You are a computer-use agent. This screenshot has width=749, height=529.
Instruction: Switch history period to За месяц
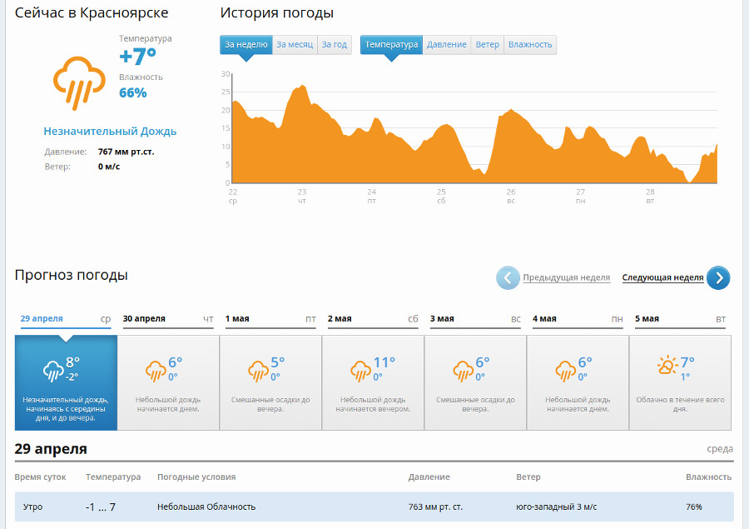tap(295, 45)
